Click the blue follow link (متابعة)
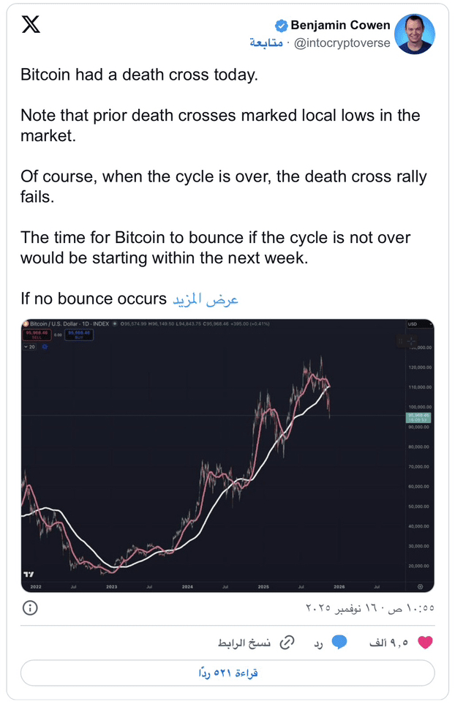This screenshot has height=707, width=455. 266,43
